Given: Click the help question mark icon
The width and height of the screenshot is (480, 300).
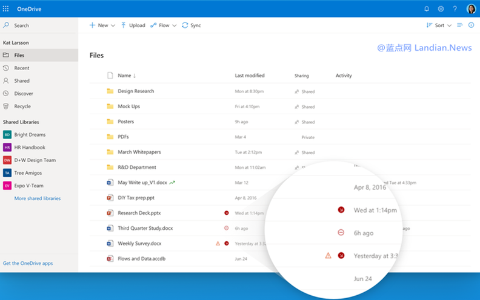Looking at the screenshot, I should 455,8.
